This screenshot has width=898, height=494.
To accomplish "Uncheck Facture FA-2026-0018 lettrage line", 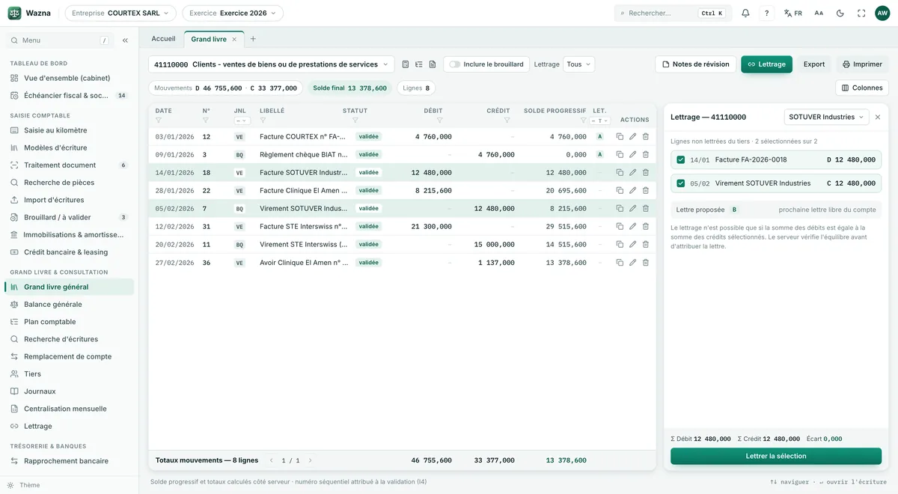I will point(680,159).
